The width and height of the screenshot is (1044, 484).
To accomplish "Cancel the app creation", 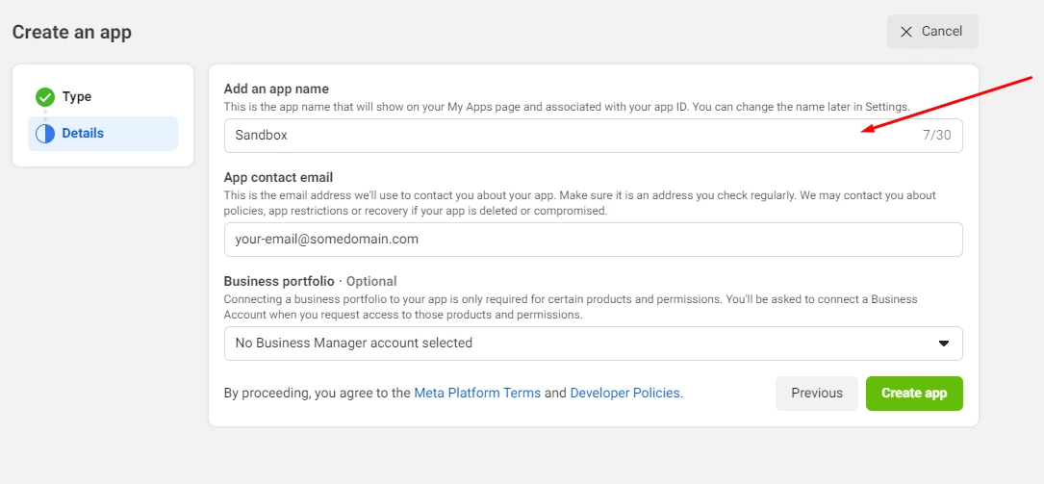I will pyautogui.click(x=931, y=32).
